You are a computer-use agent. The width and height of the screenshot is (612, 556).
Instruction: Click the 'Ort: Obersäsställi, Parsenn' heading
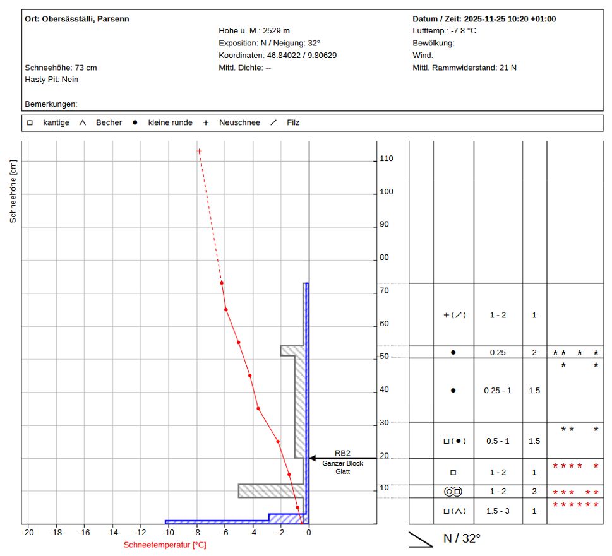77,19
